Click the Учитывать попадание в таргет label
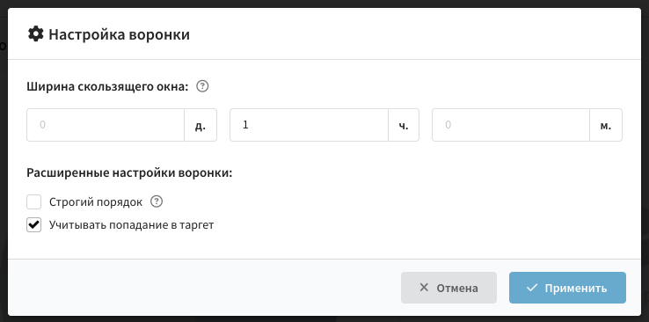 click(131, 225)
